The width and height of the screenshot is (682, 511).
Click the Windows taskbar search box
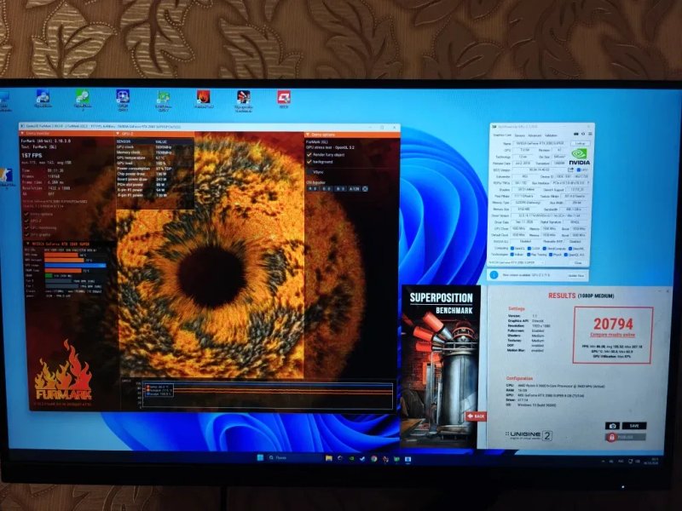295,458
